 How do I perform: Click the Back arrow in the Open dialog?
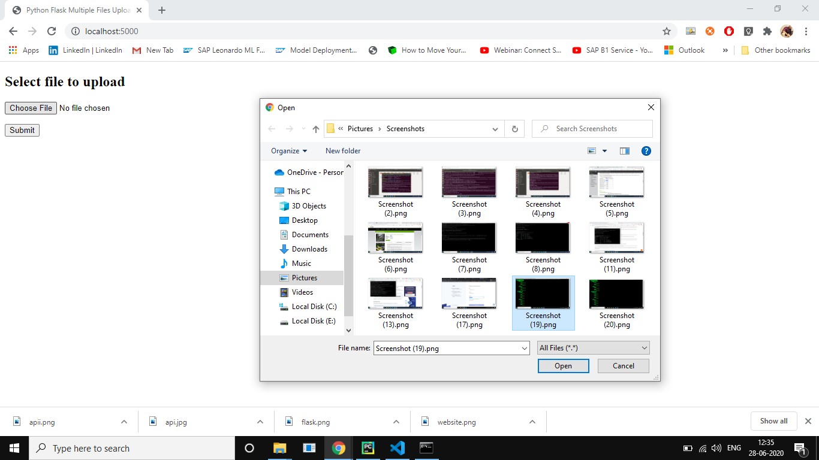pos(272,129)
